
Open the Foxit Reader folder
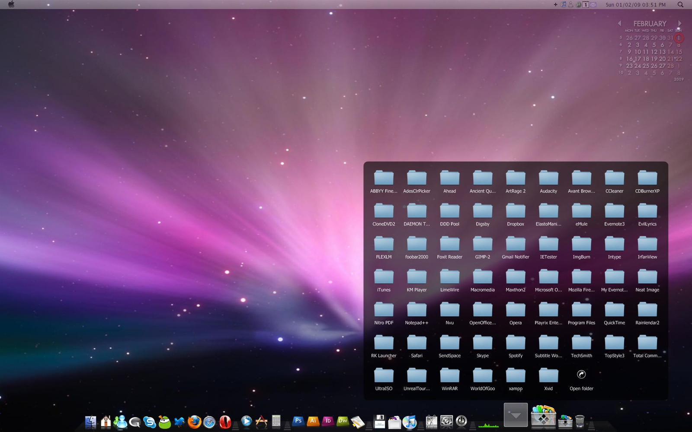pyautogui.click(x=449, y=248)
